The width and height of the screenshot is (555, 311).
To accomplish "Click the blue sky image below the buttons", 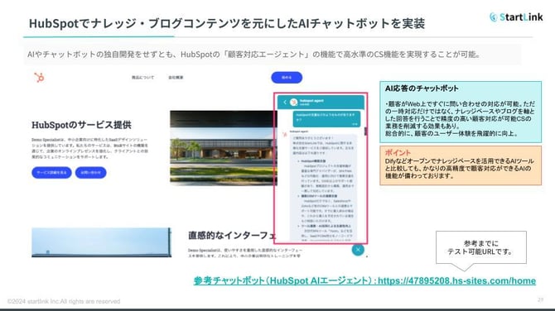I will click(x=102, y=242).
